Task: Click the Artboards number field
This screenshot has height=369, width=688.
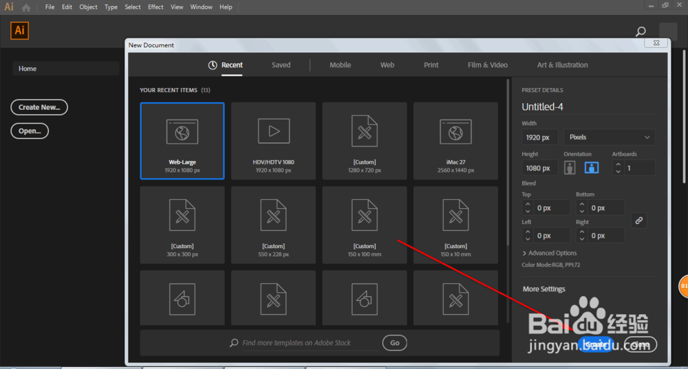Action: tap(639, 168)
